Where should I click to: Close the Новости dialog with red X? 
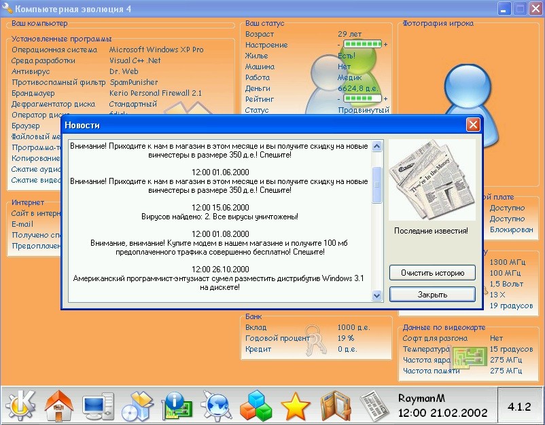pyautogui.click(x=473, y=125)
